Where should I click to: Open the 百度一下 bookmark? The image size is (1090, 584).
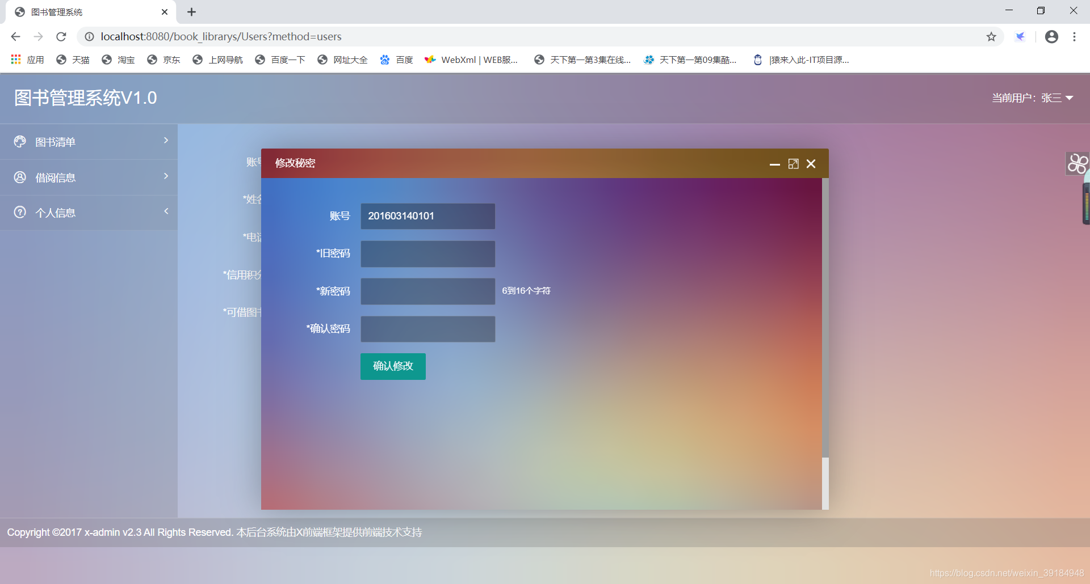click(x=280, y=60)
